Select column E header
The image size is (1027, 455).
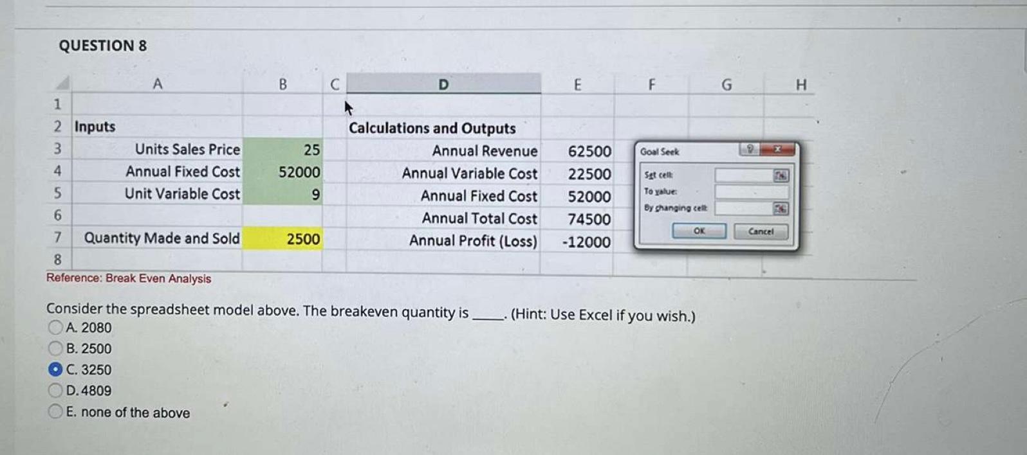pyautogui.click(x=577, y=84)
